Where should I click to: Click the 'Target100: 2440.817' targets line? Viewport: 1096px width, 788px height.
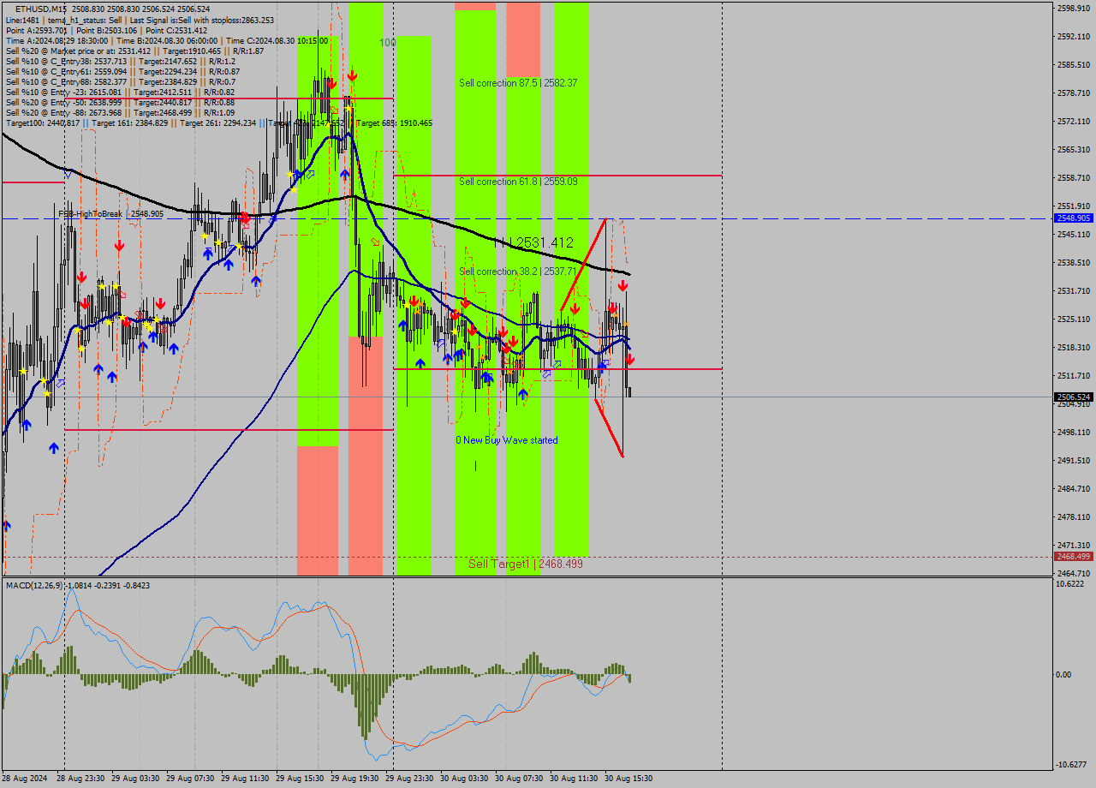(218, 123)
